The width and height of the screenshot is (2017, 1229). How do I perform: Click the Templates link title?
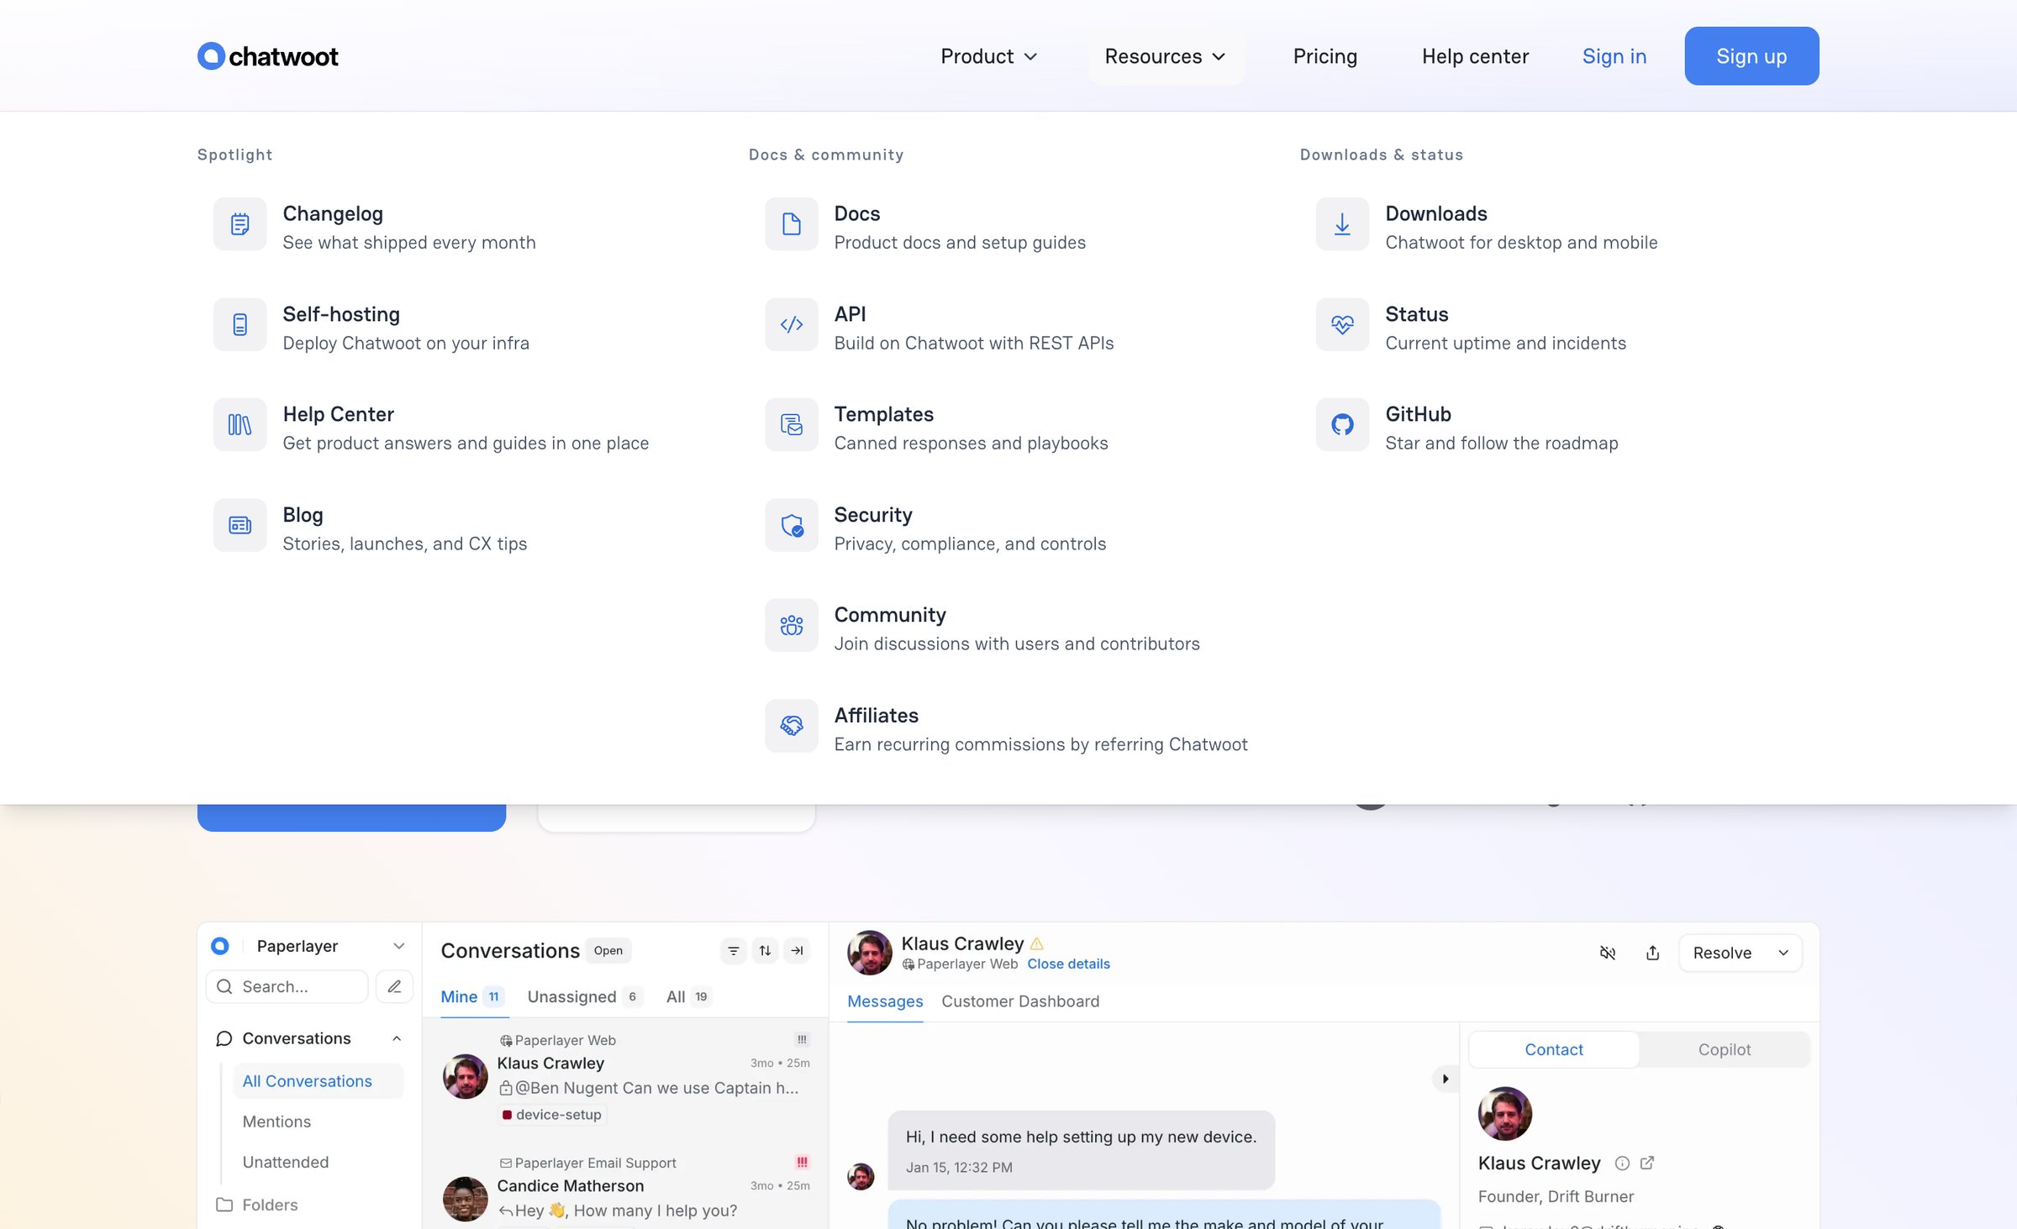click(x=884, y=414)
